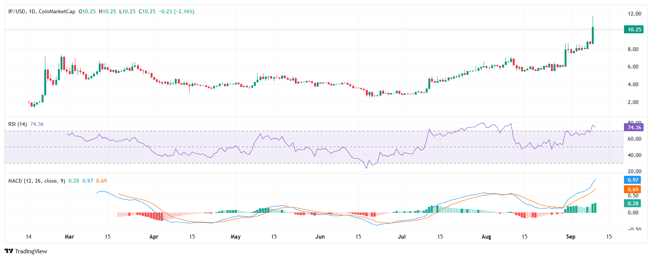Image resolution: width=652 pixels, height=259 pixels.
Task: Click the 0.50 level on MACD axis
Action: tap(633, 195)
